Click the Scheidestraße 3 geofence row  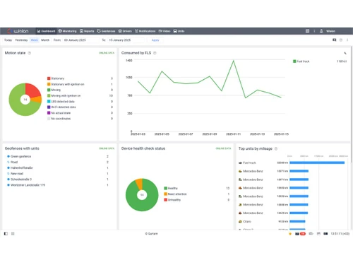click(x=58, y=179)
